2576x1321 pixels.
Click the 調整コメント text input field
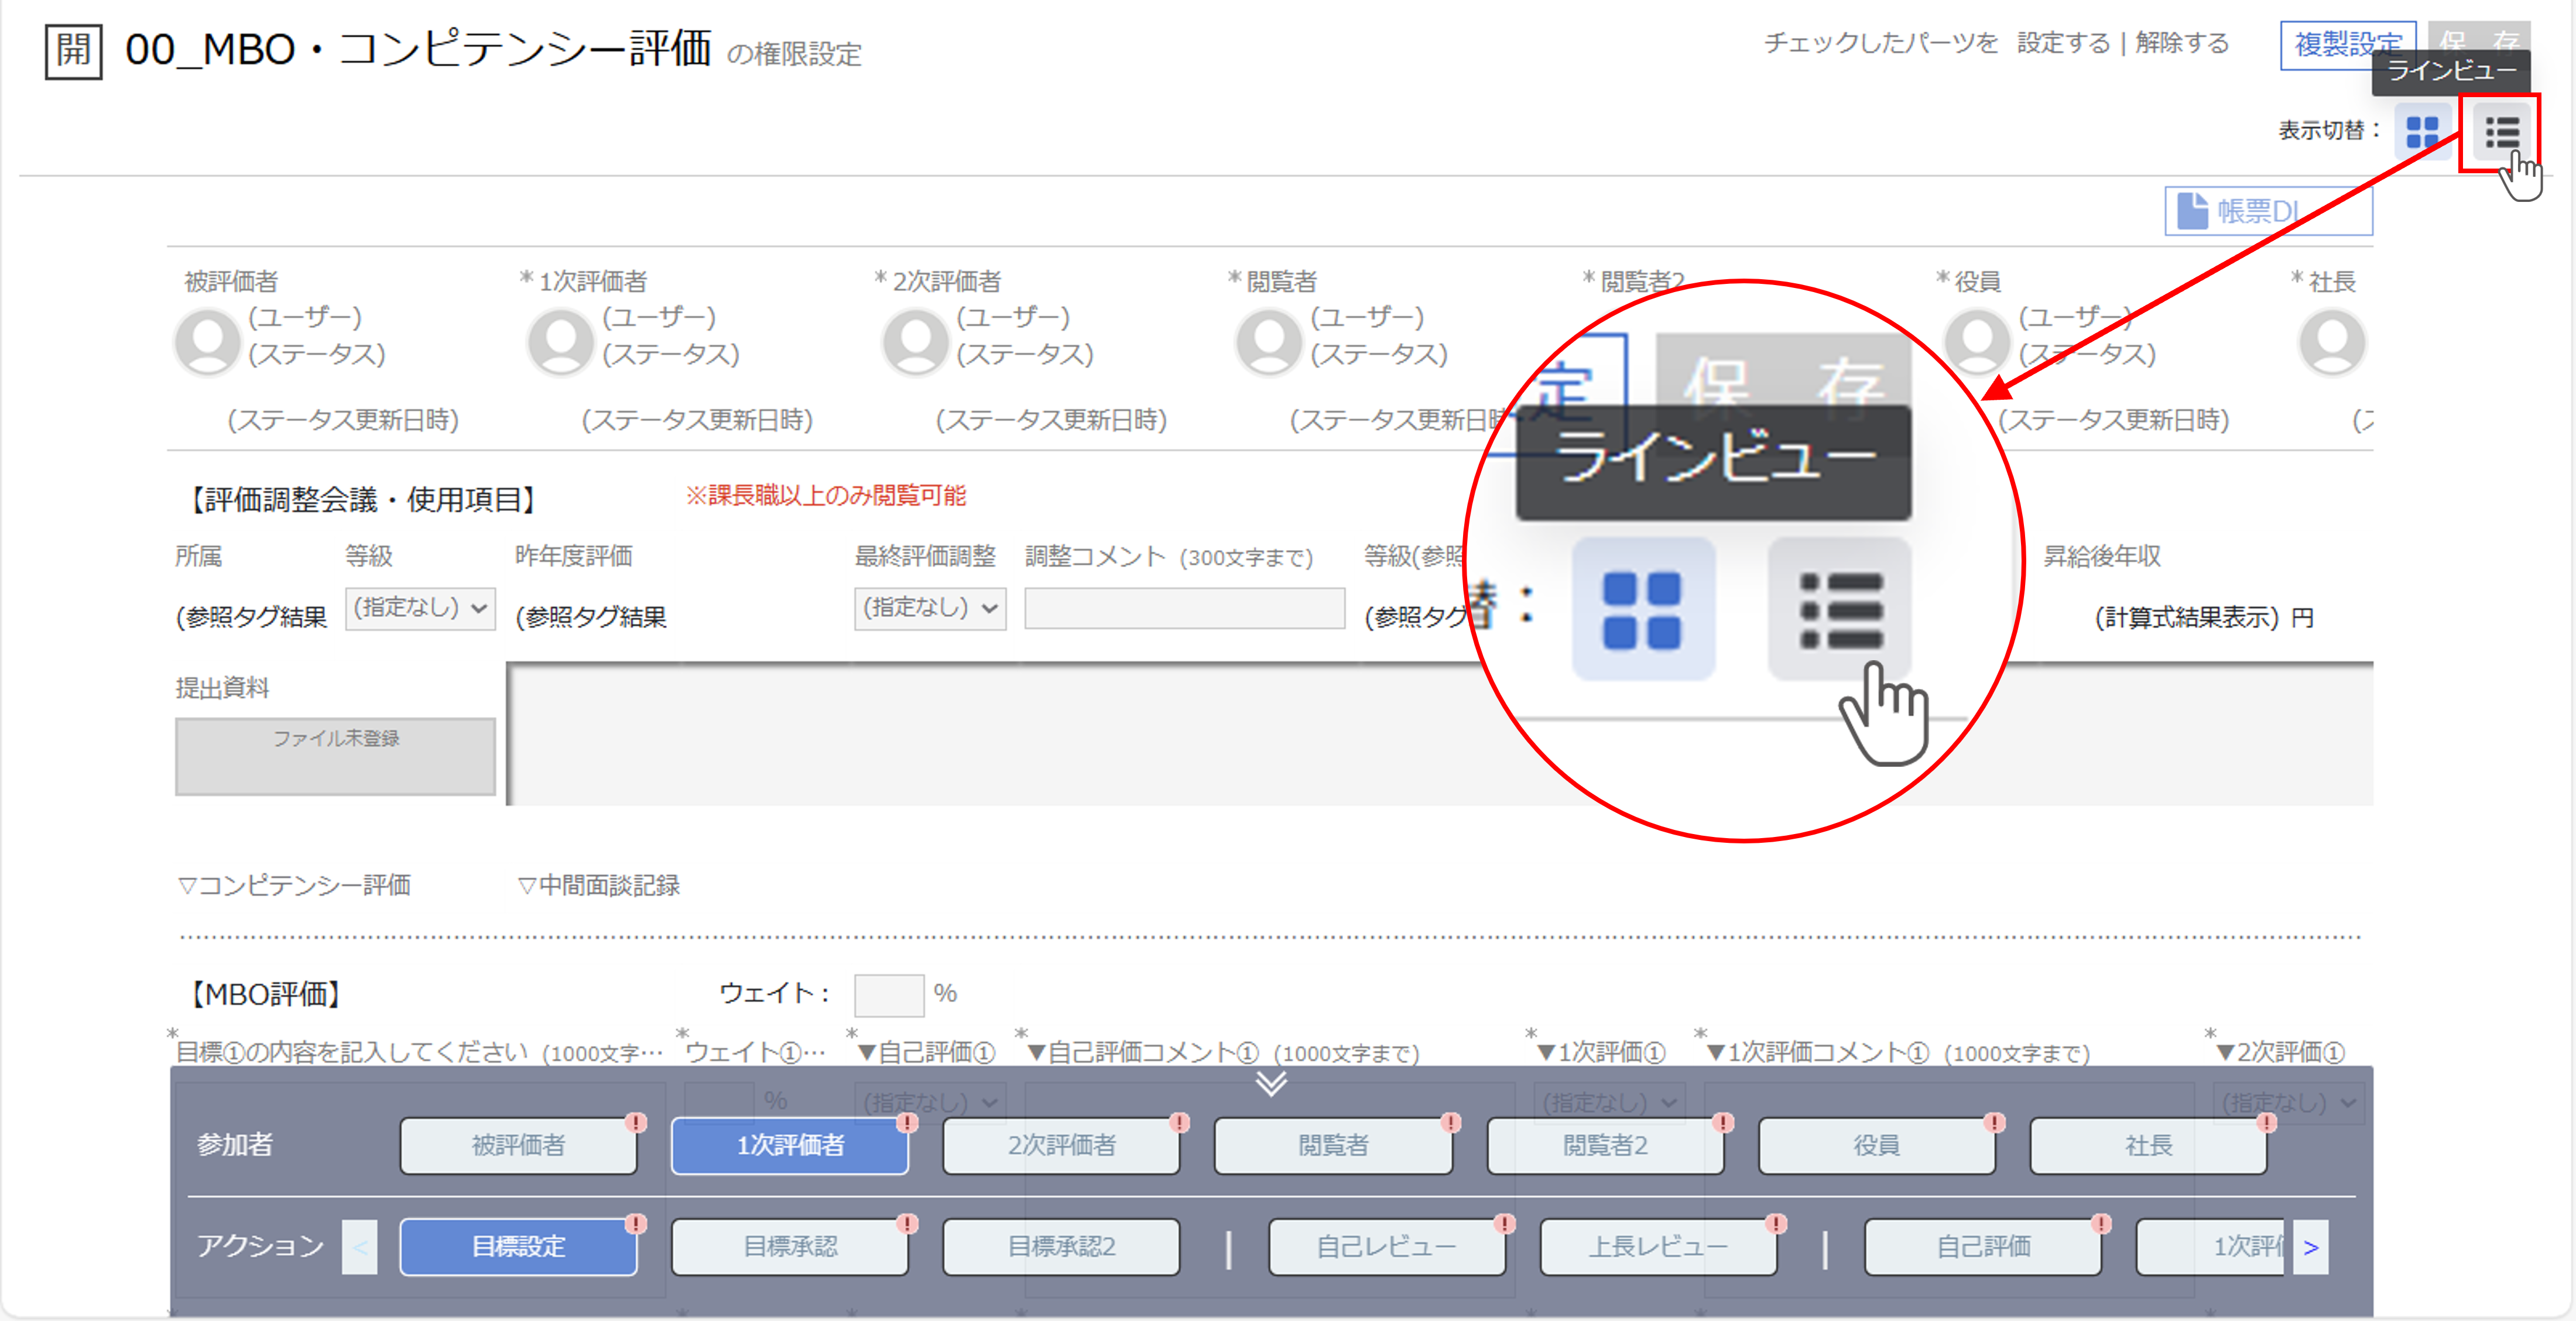click(1184, 608)
